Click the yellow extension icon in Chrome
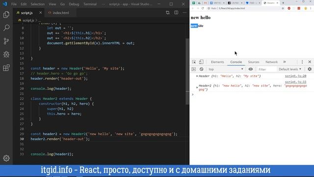 (x=306, y=8)
